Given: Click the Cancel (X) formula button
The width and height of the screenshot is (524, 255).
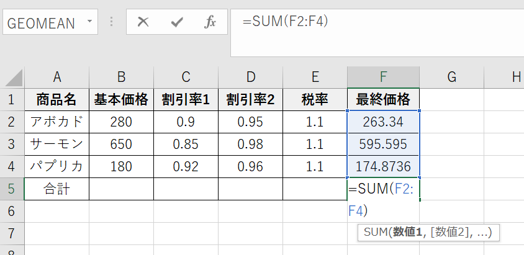Looking at the screenshot, I should [x=143, y=22].
